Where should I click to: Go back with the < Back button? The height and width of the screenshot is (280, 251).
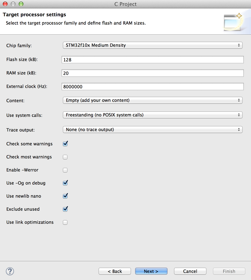(x=115, y=271)
